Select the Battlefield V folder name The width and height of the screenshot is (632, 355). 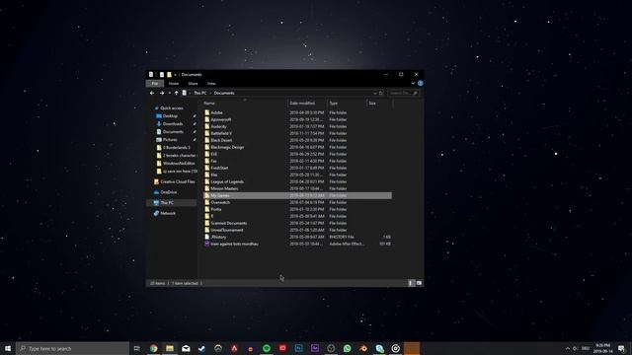point(221,133)
